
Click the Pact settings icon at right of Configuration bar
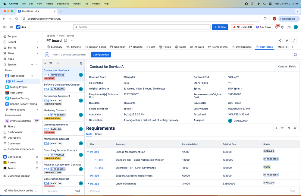click(x=296, y=55)
